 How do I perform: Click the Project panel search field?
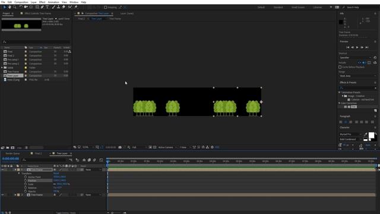point(36,42)
